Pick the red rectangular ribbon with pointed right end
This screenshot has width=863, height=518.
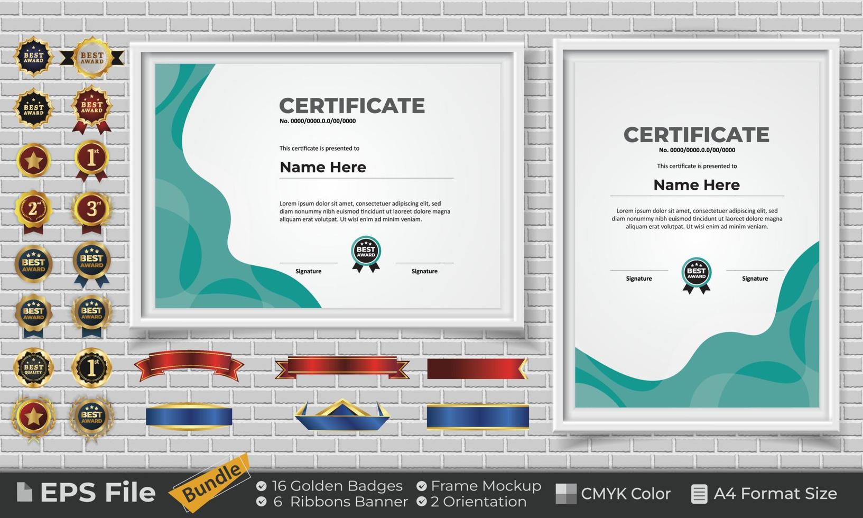click(477, 368)
